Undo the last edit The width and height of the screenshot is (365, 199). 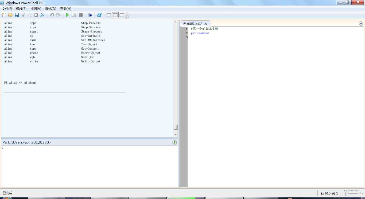(x=52, y=15)
